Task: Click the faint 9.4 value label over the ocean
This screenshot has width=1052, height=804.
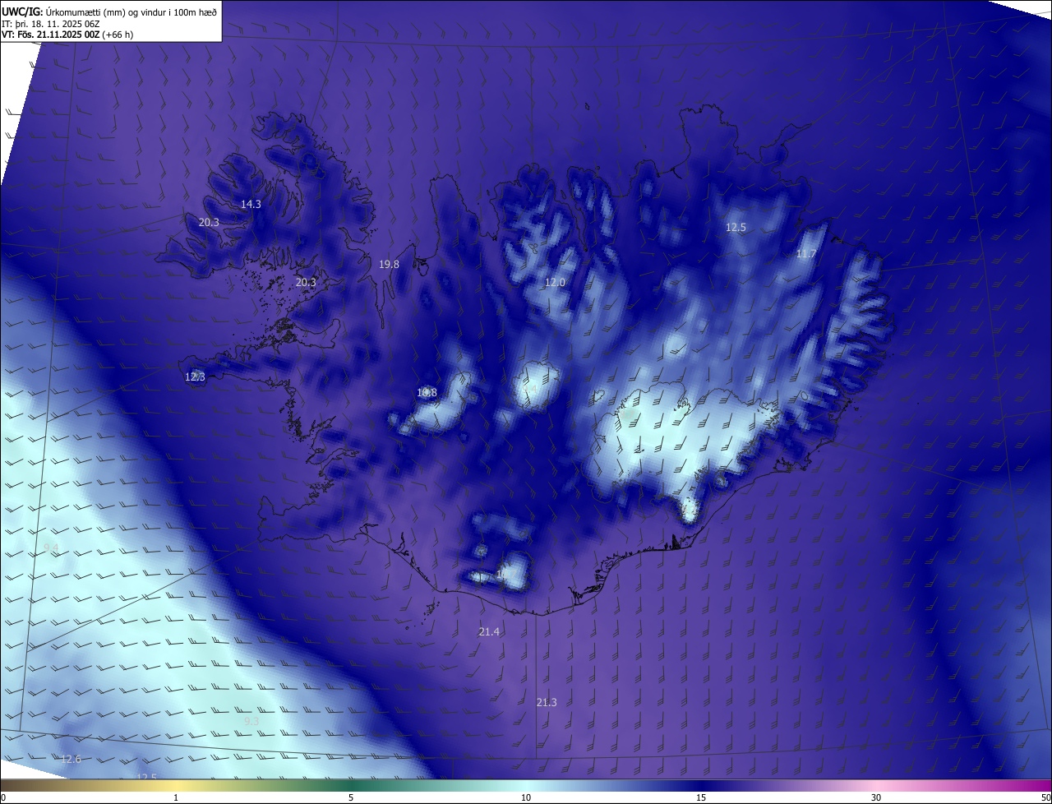Action: tap(51, 548)
